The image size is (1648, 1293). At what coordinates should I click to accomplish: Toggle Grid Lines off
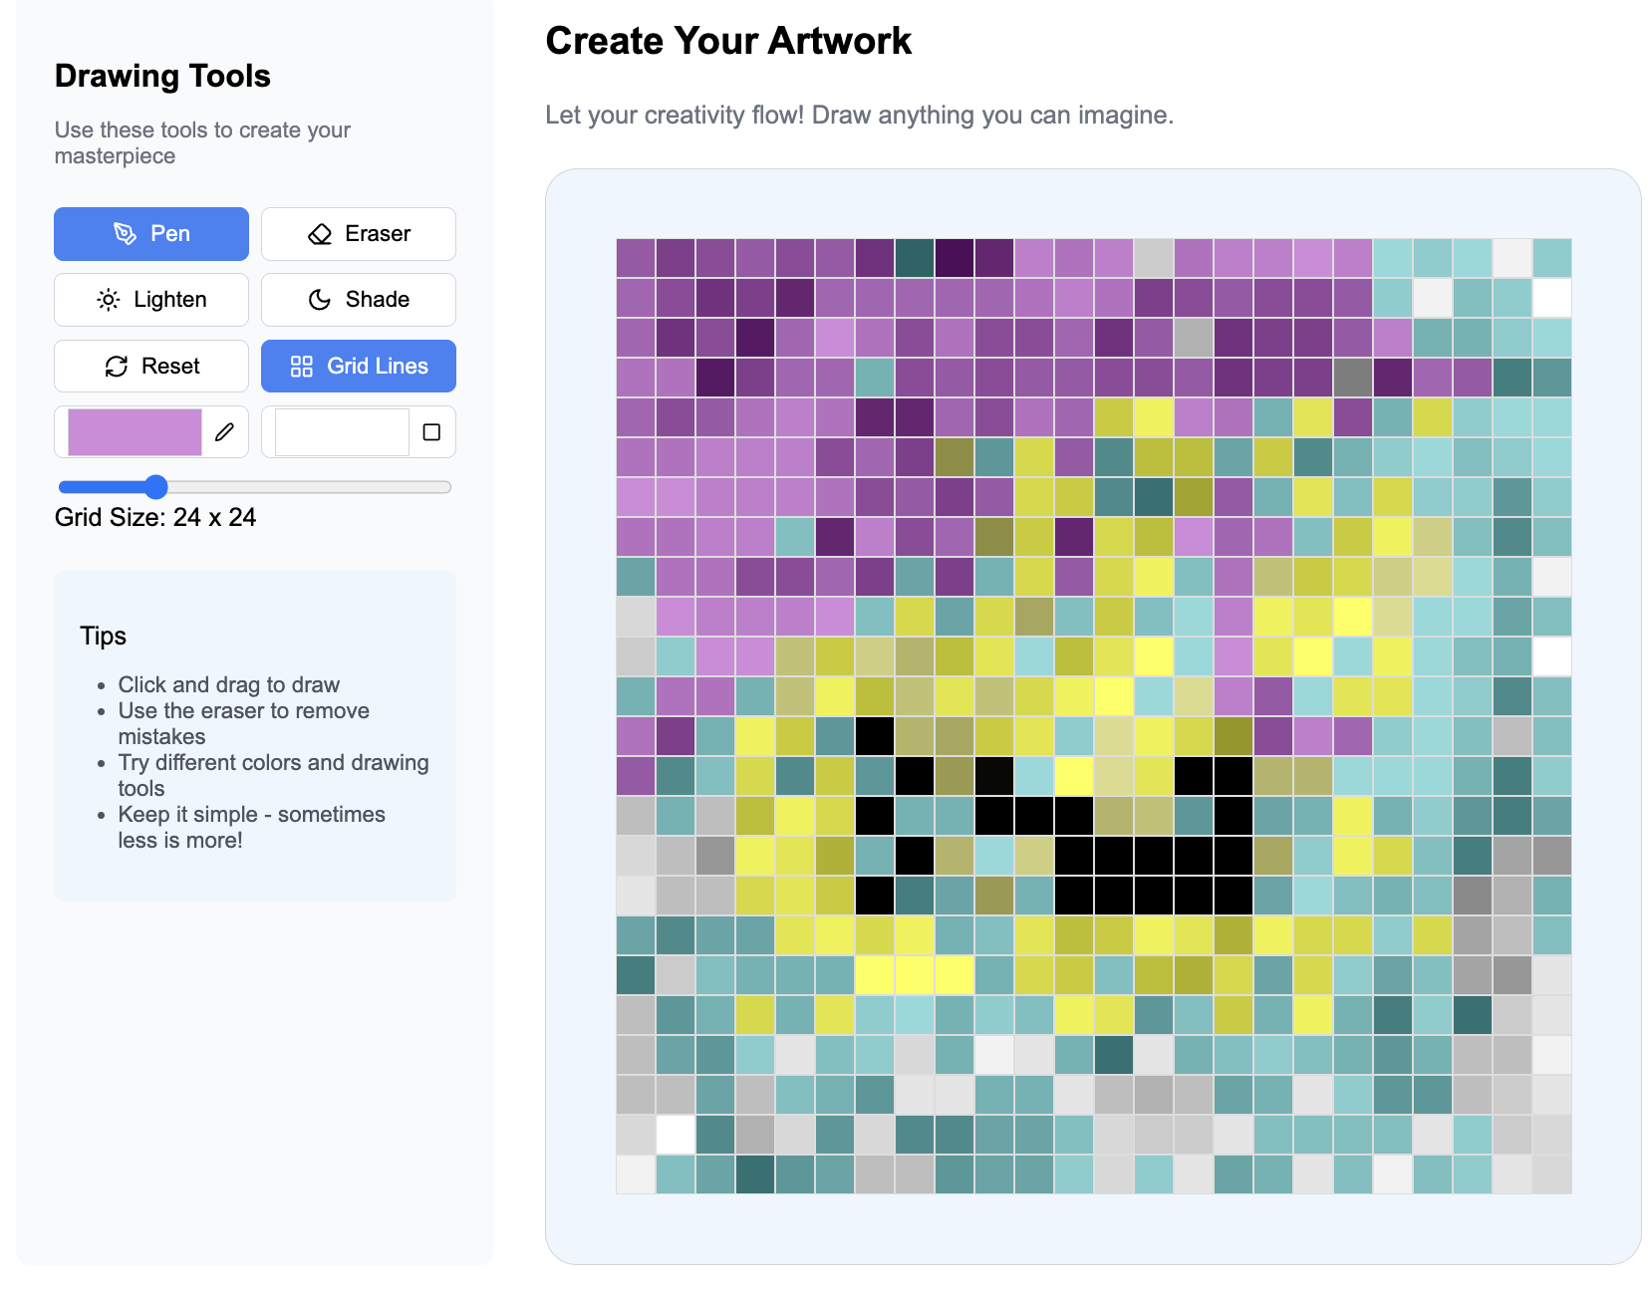pyautogui.click(x=359, y=367)
